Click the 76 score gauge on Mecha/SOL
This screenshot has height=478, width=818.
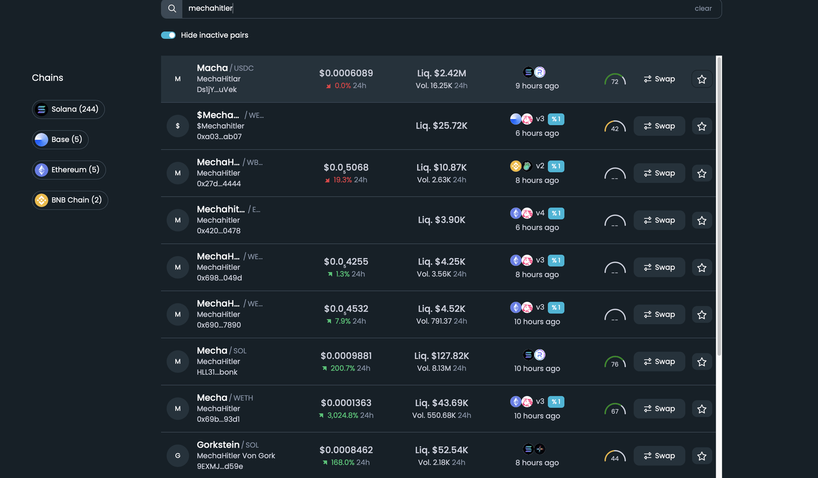point(615,363)
